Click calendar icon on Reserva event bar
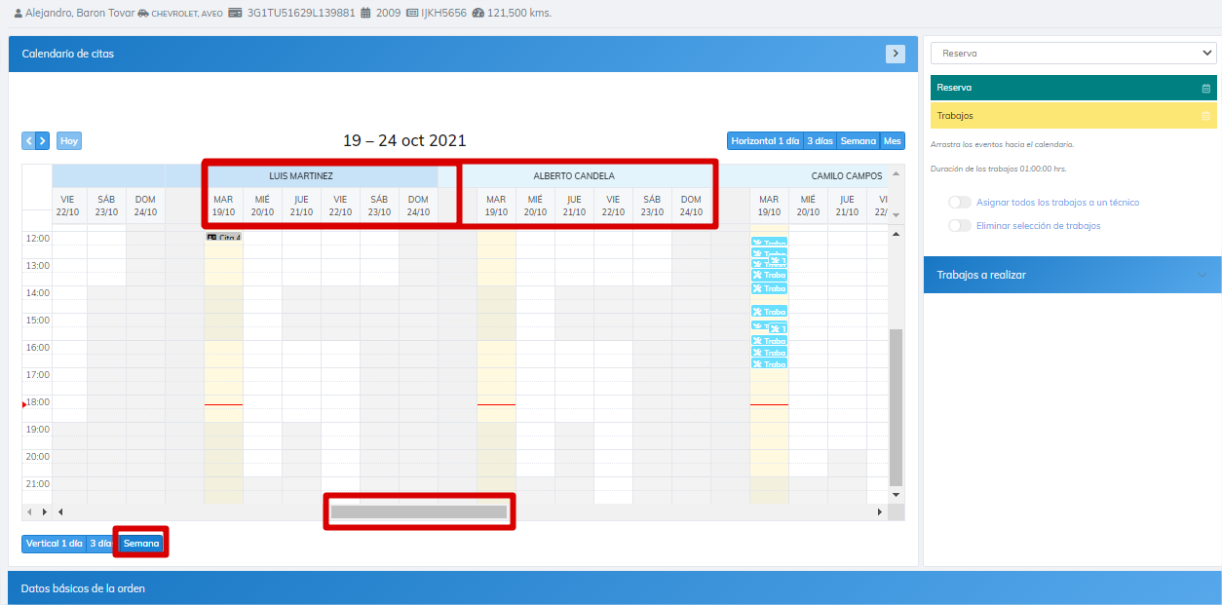Image resolution: width=1222 pixels, height=605 pixels. pos(1205,89)
